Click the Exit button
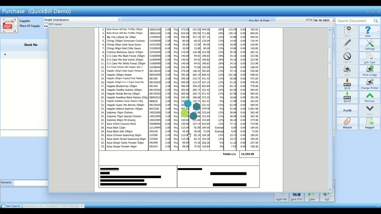Image resolution: width=381 pixels, height=214 pixels. coord(327,197)
